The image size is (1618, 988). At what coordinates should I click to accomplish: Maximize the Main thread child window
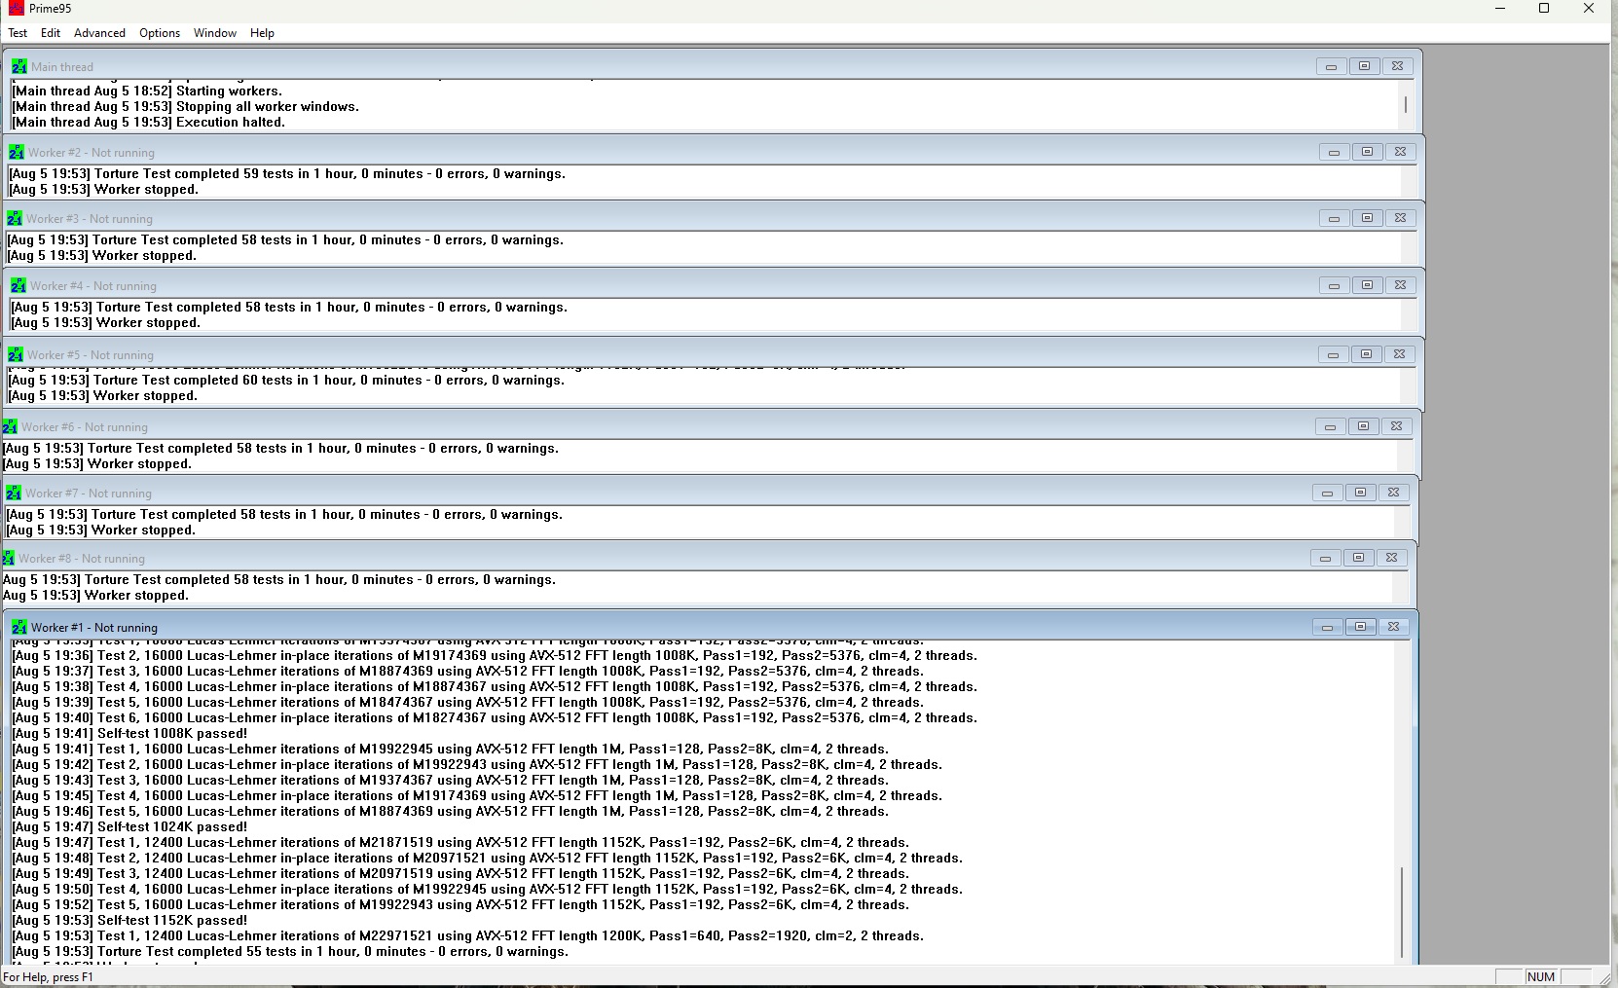[x=1364, y=66]
